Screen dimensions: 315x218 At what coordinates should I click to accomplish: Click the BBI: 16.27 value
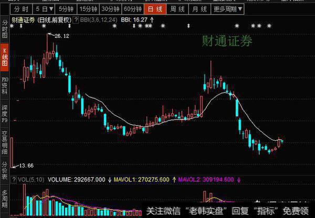tap(134, 20)
